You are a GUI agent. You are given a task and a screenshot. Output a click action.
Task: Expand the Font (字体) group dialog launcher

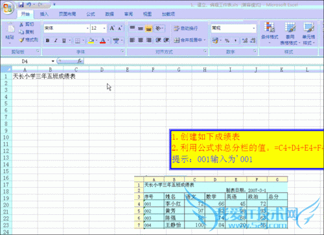coord(122,51)
